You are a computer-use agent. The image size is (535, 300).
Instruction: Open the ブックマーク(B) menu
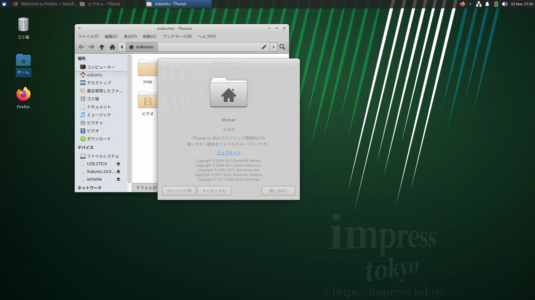coord(177,36)
